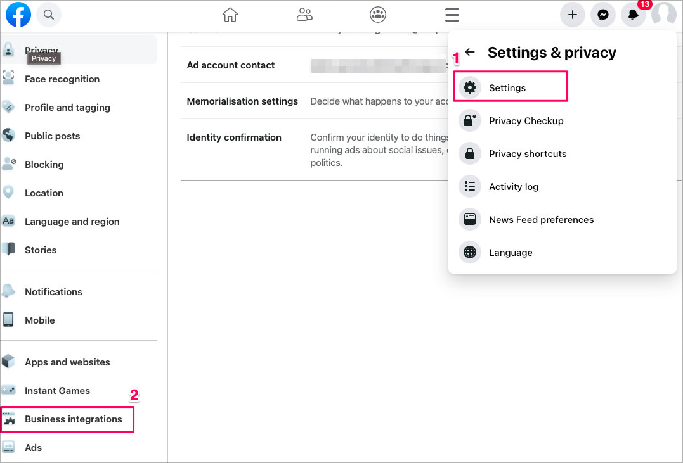Open Apps and websites label
Screen dimensions: 683x463
pos(67,362)
